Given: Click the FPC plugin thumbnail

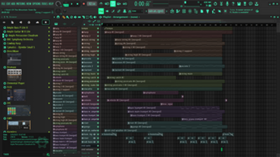Looking at the screenshot, I should [x=19, y=111].
